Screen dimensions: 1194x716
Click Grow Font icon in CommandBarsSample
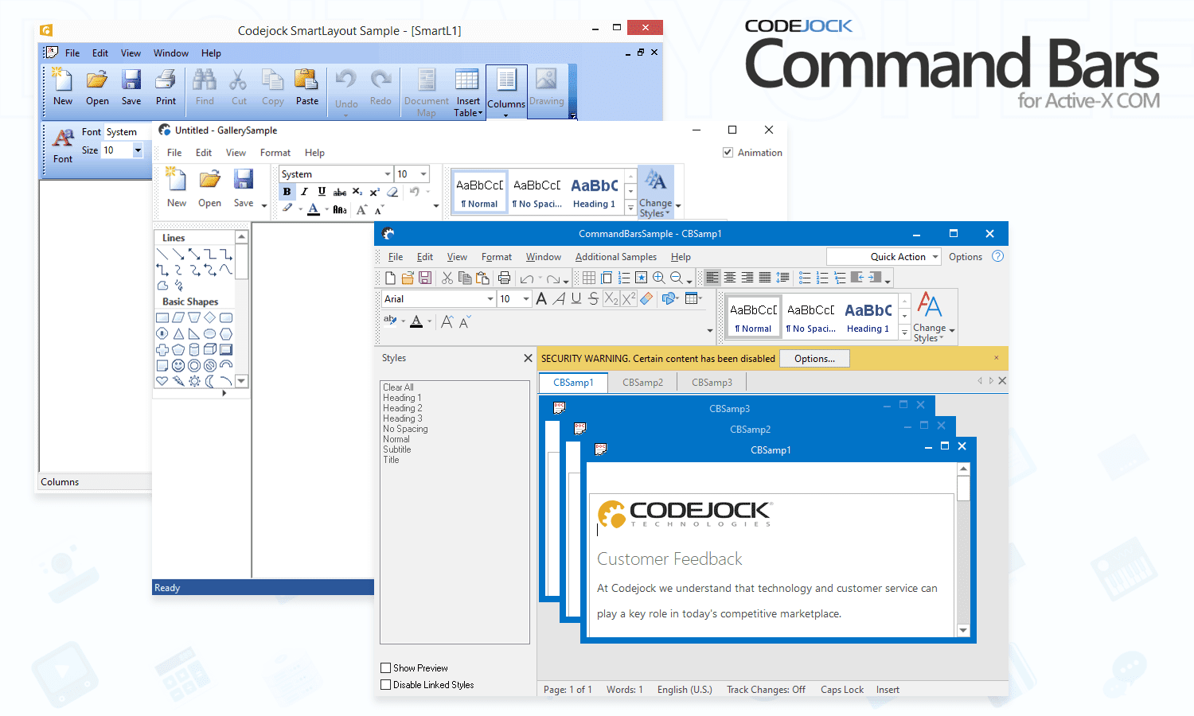click(x=447, y=321)
